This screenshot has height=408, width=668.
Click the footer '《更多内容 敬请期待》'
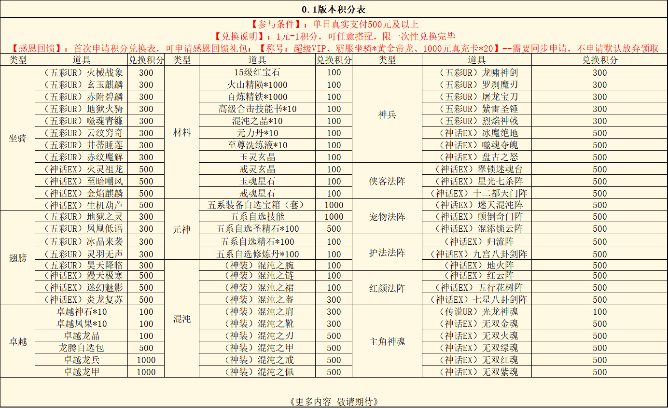[334, 401]
